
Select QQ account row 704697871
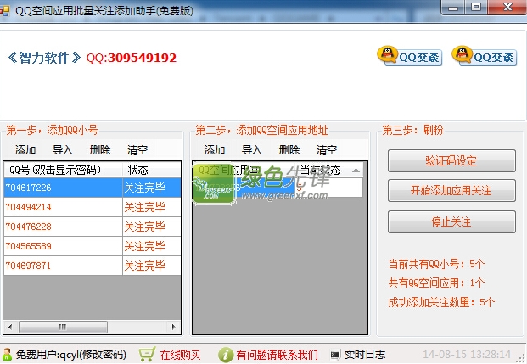(93, 266)
